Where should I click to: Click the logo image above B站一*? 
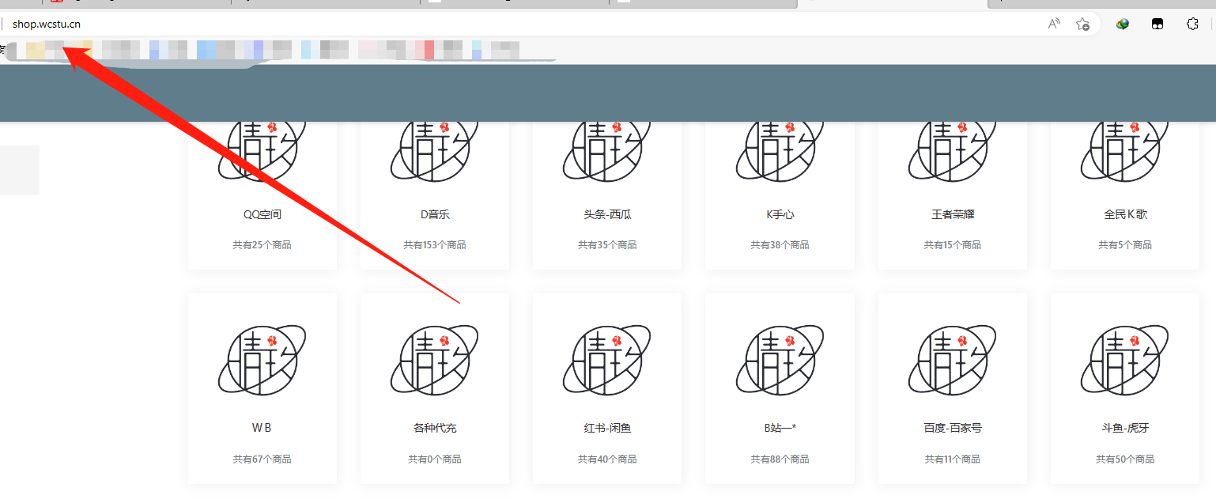[x=780, y=360]
